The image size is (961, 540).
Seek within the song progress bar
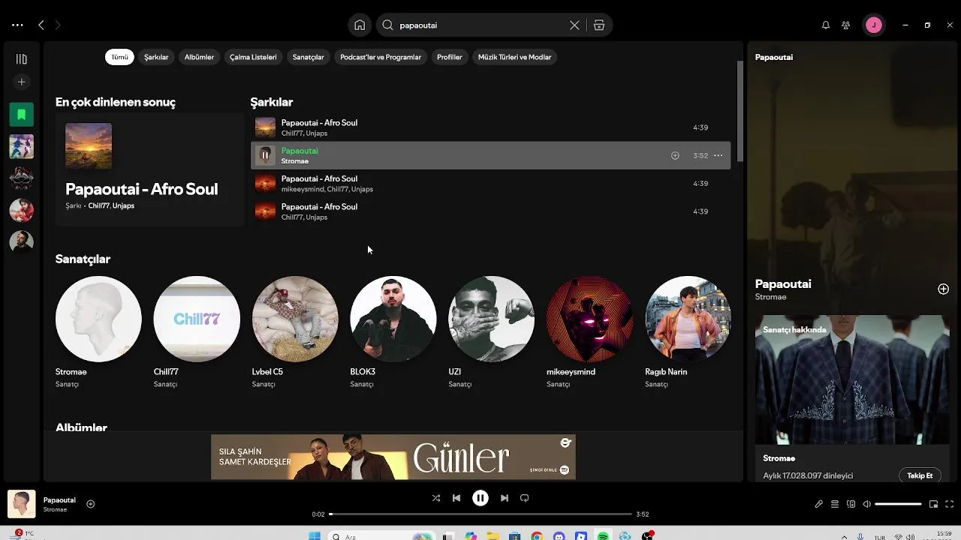click(x=480, y=514)
